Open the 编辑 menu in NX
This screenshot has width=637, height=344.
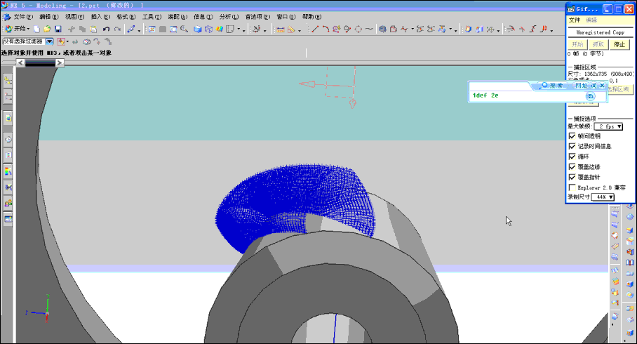(48, 17)
